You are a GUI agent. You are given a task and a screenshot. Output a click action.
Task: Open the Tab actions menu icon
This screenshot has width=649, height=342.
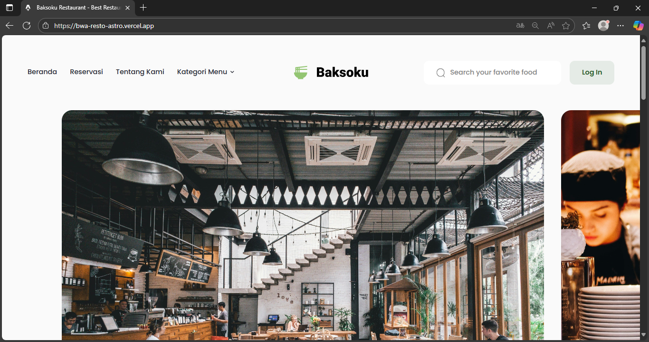pos(10,8)
